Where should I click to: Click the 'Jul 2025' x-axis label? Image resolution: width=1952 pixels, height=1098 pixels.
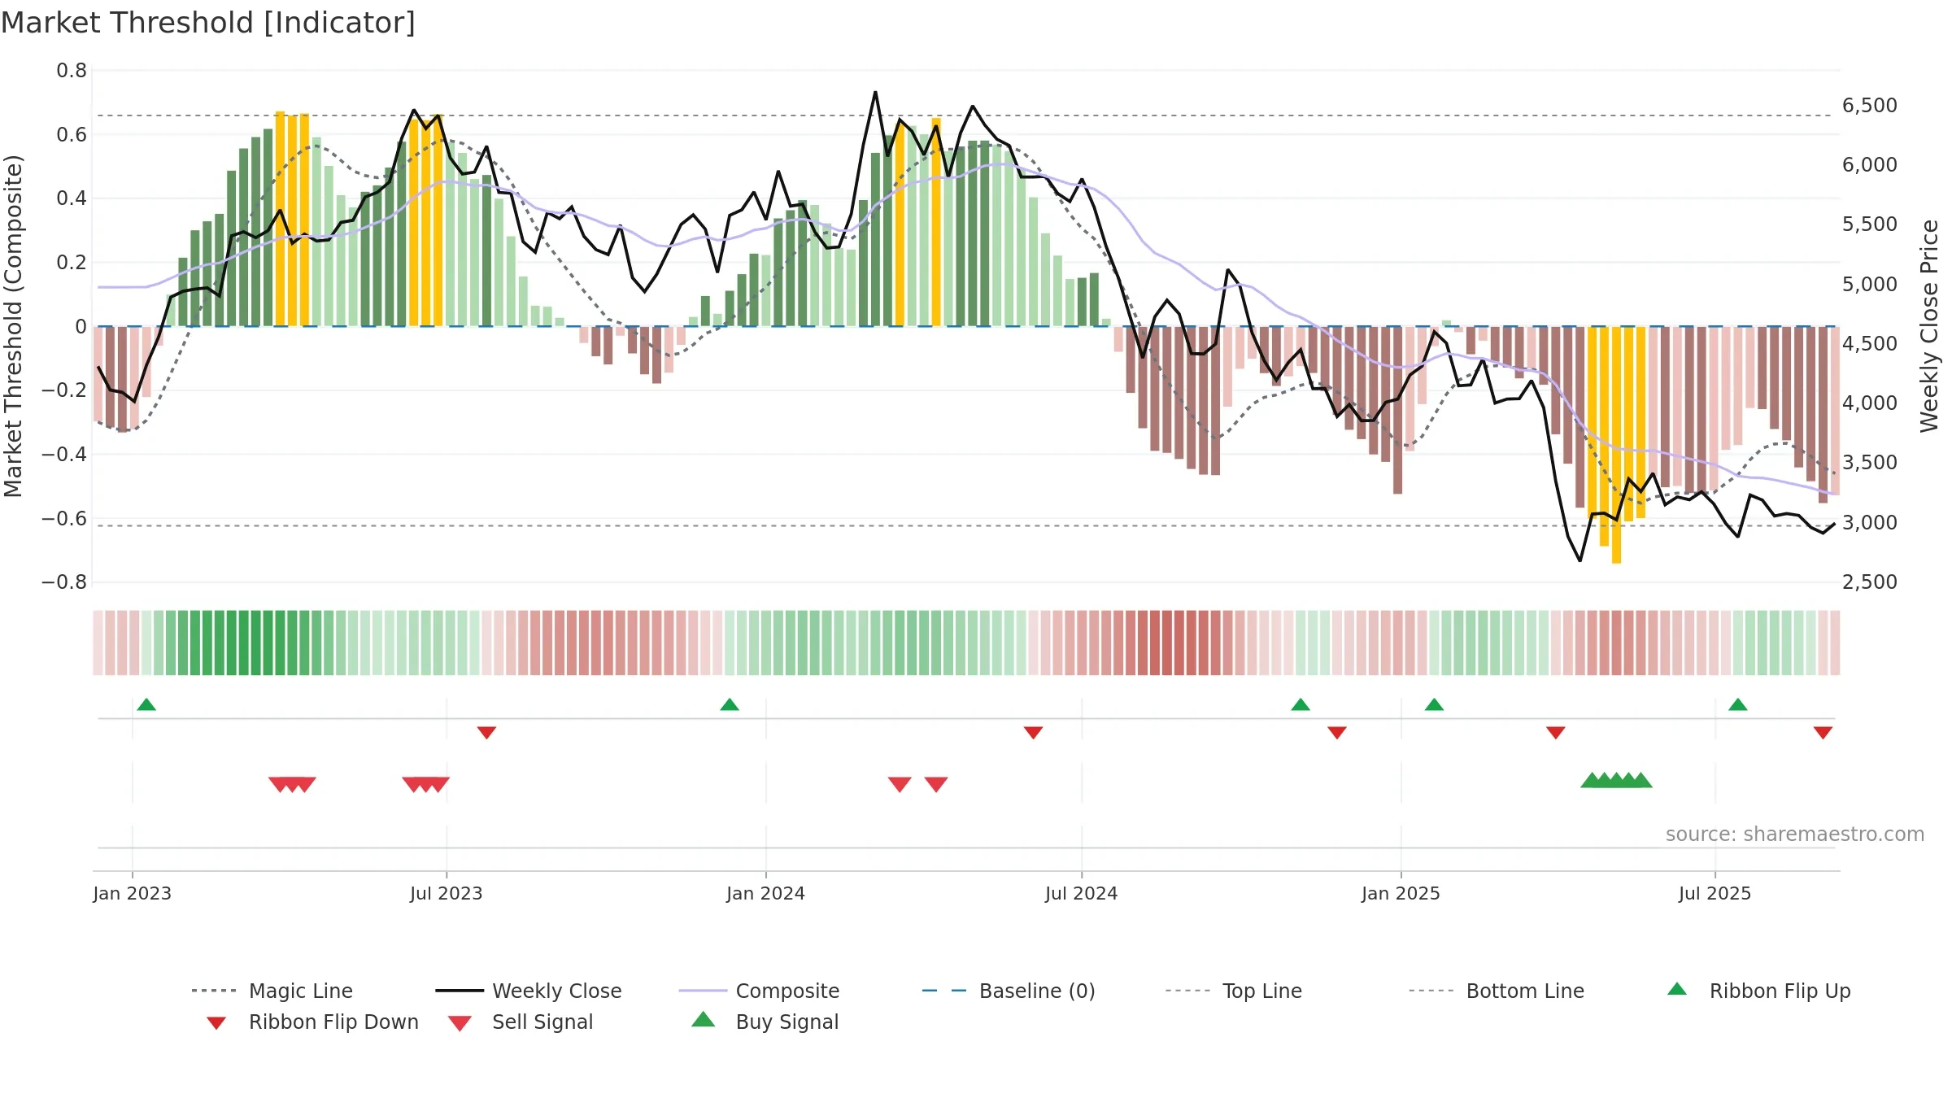1715,893
